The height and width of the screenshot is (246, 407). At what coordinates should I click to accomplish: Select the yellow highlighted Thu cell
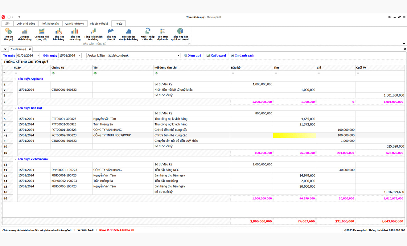pos(294,135)
